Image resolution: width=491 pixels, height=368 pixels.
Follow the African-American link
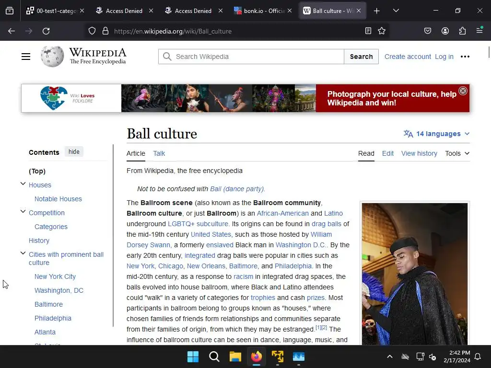283,213
